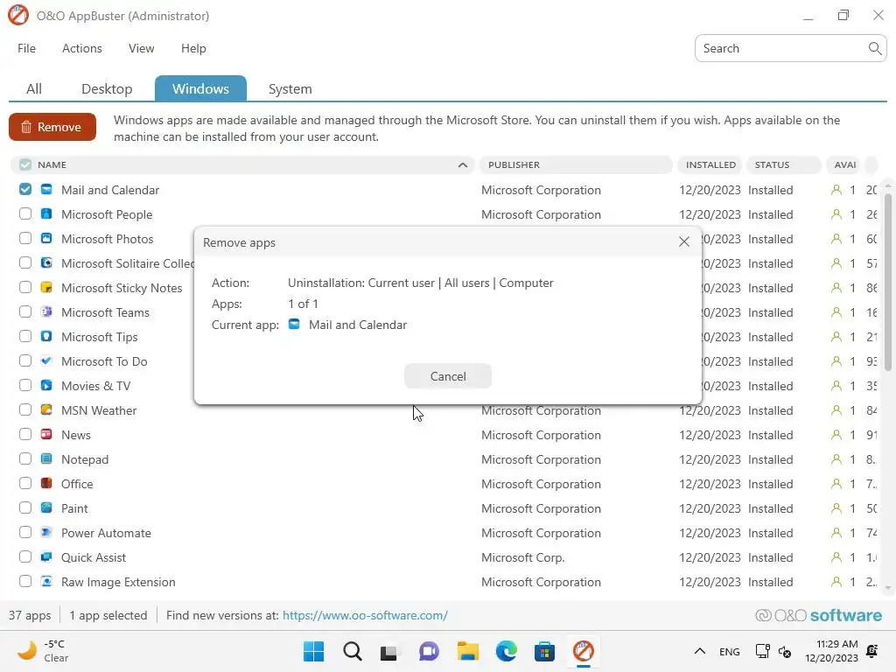Open the Help menu
The width and height of the screenshot is (896, 672).
pyautogui.click(x=193, y=49)
